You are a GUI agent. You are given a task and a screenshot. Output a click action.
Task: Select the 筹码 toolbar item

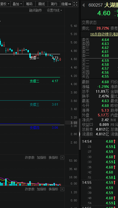29,4
